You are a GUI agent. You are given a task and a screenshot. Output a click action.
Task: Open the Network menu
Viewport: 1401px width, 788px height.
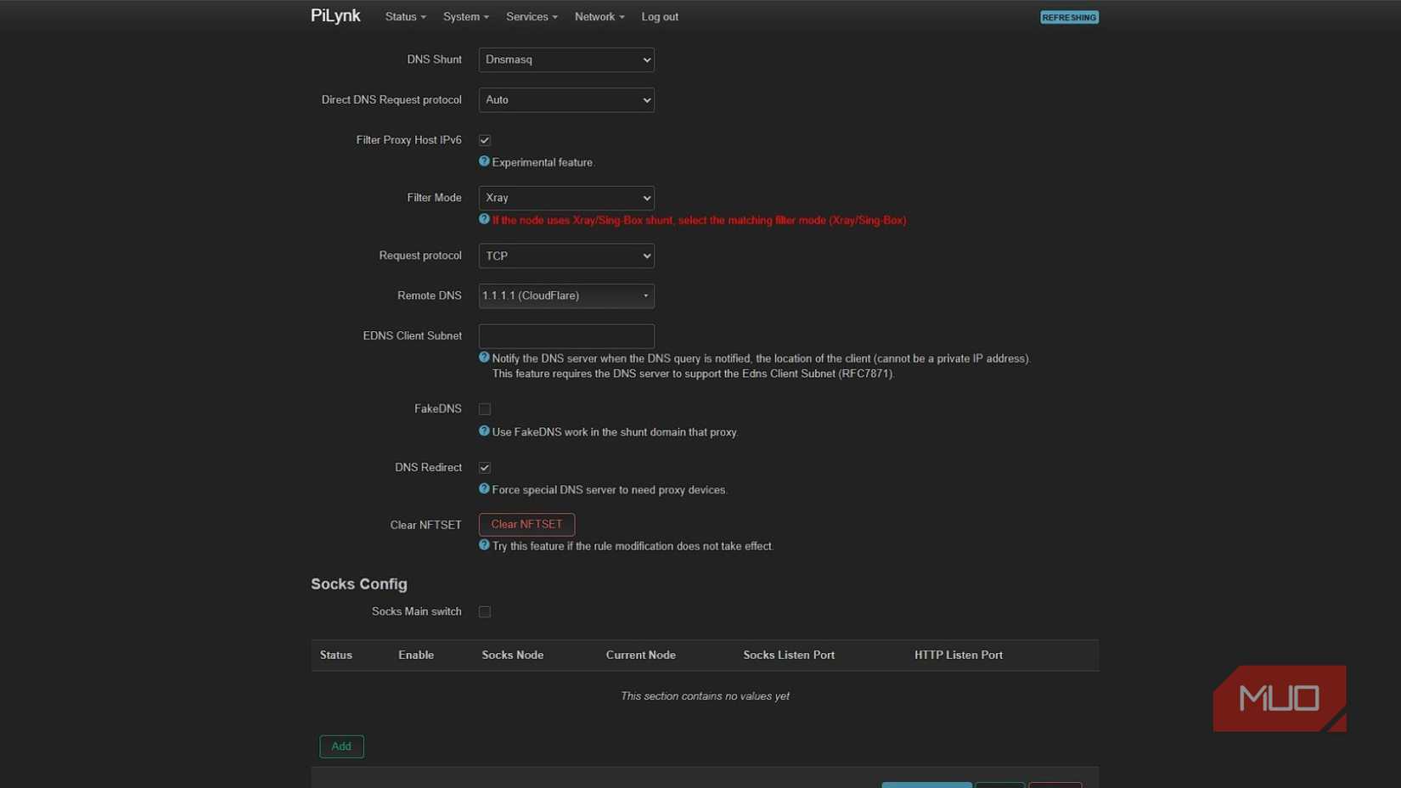click(x=598, y=16)
